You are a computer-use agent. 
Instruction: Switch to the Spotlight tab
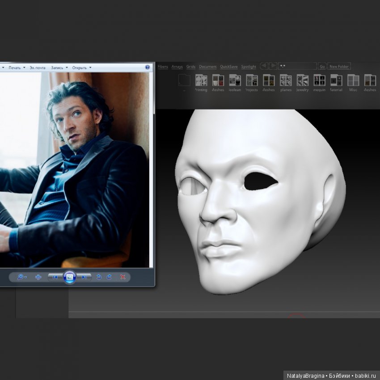pyautogui.click(x=249, y=67)
